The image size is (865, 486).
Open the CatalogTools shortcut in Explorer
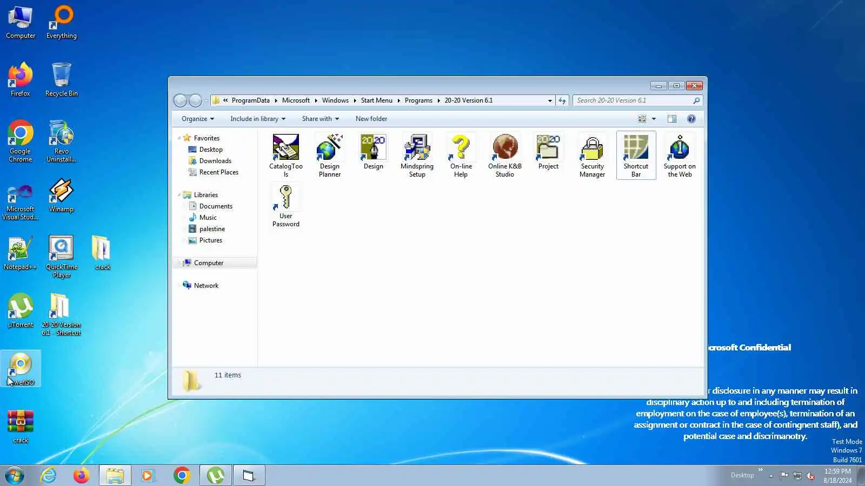285,155
